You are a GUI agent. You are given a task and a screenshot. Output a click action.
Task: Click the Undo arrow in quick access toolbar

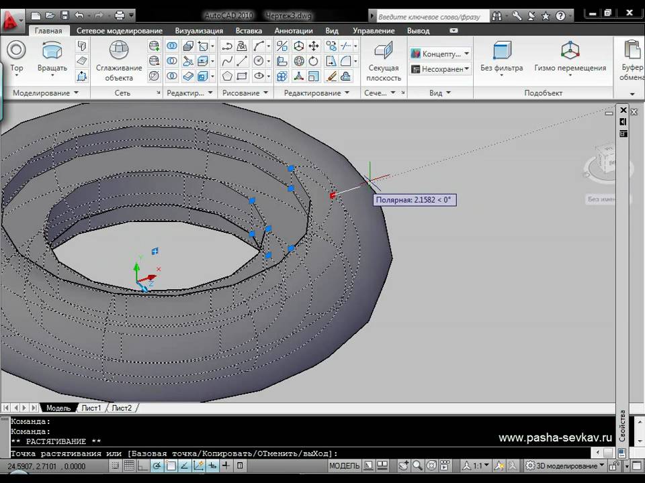tap(79, 15)
